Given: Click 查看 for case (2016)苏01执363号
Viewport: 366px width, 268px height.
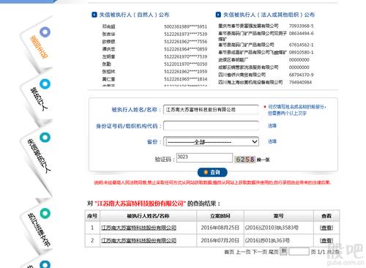Looking at the screenshot, I should click(x=326, y=240).
